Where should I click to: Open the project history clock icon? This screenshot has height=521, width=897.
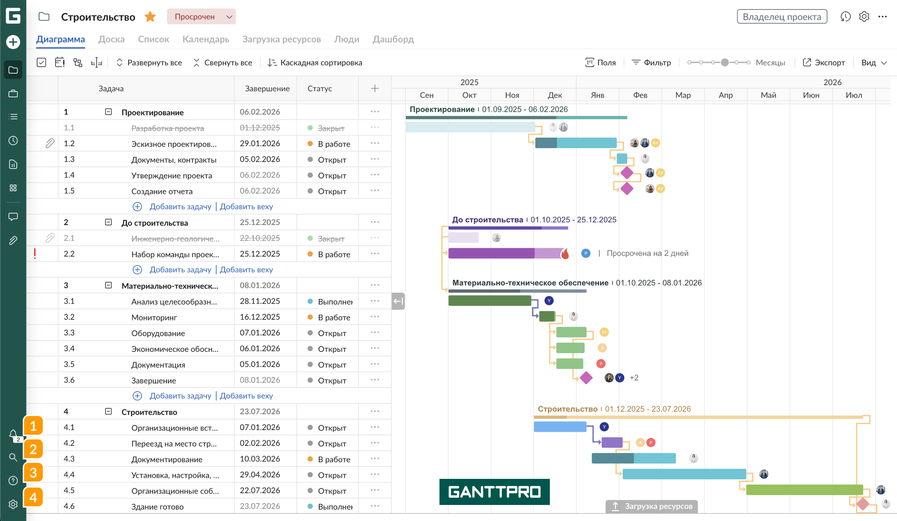(845, 16)
